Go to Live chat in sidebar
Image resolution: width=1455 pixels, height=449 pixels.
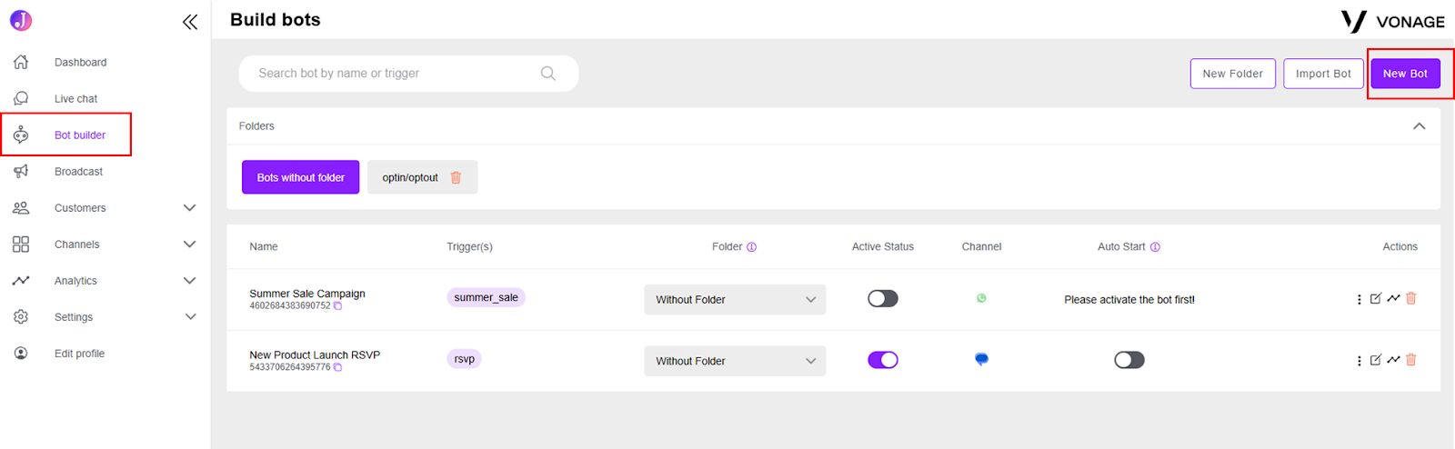(75, 99)
